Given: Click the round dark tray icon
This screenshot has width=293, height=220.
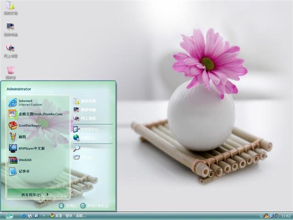Looking at the screenshot, I should pyautogui.click(x=276, y=216).
